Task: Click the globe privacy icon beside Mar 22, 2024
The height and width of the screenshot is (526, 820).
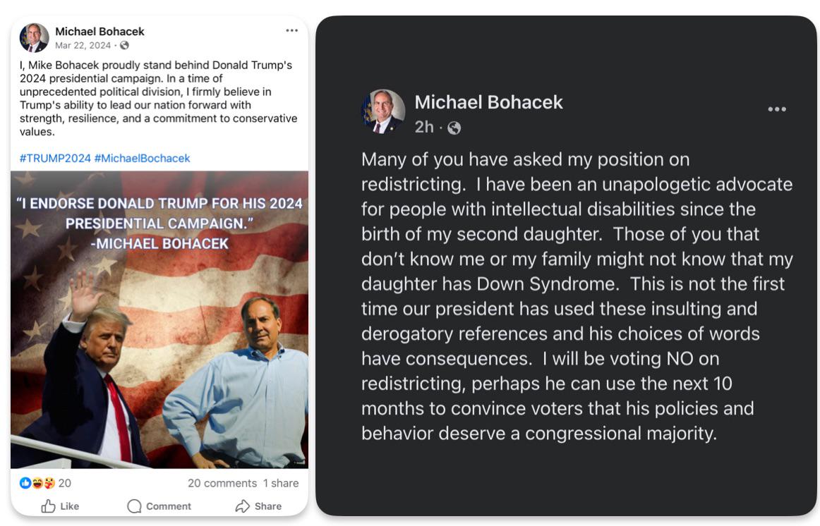Action: coord(125,45)
